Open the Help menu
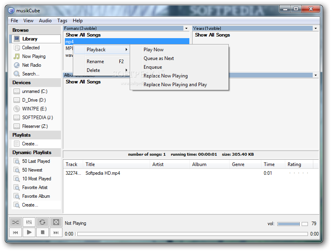Screen dimensions: 331x251 (78, 21)
